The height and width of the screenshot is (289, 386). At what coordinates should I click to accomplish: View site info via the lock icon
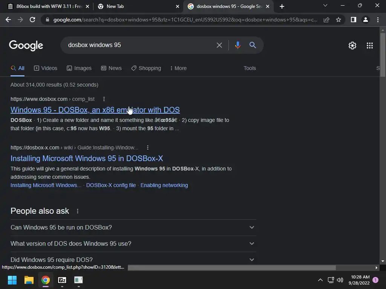(x=47, y=20)
